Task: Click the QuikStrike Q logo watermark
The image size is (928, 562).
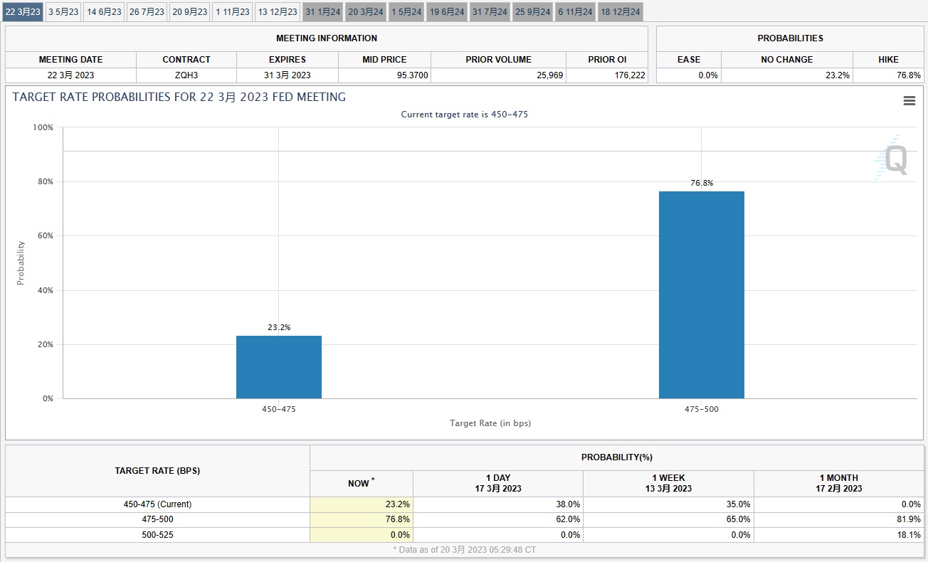Action: [892, 159]
